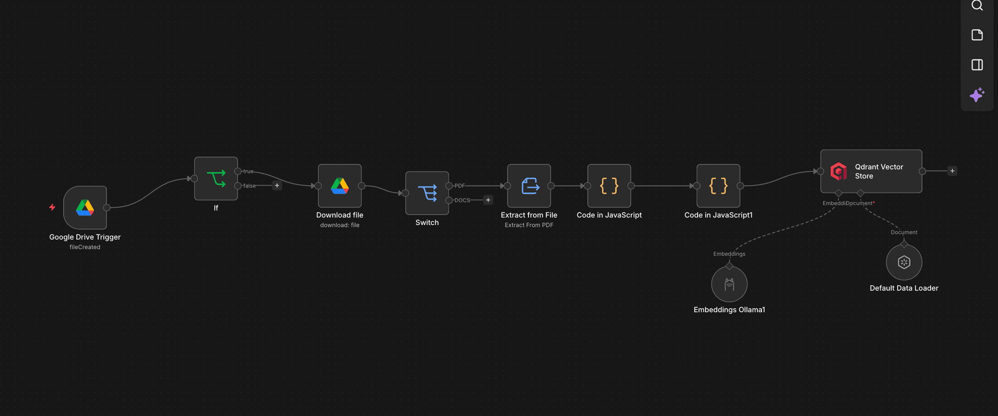Open the Code in JavaScript node
Screen dimensions: 998x416
609,186
